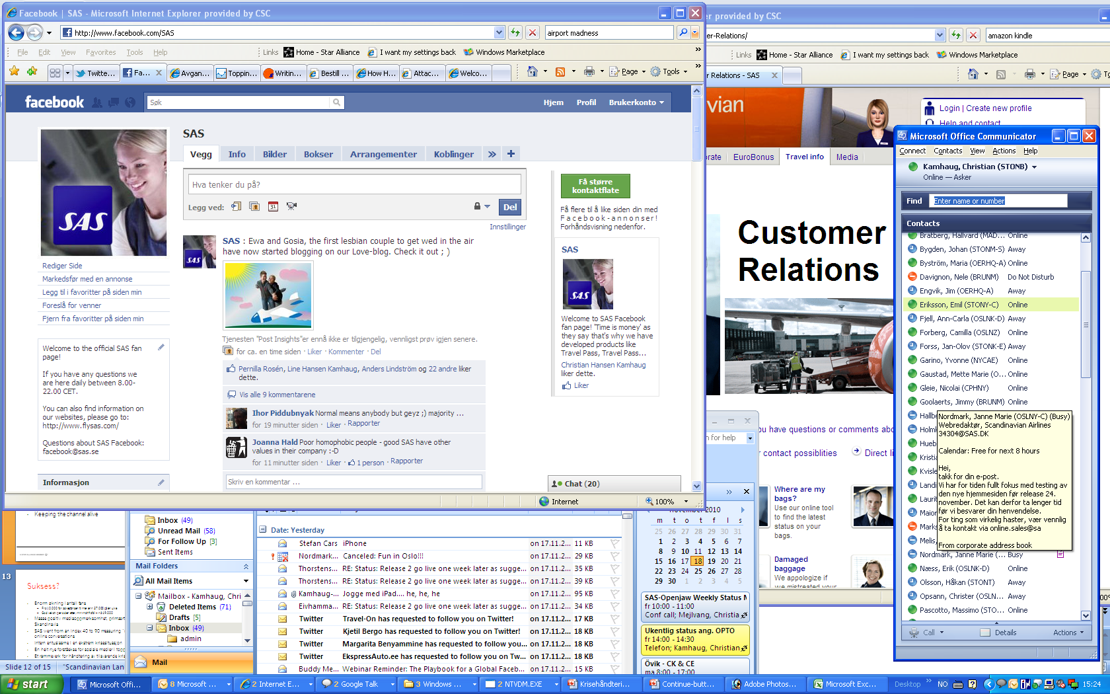Open the Contacts menu in Communicator
The height and width of the screenshot is (694, 1110).
coord(947,151)
